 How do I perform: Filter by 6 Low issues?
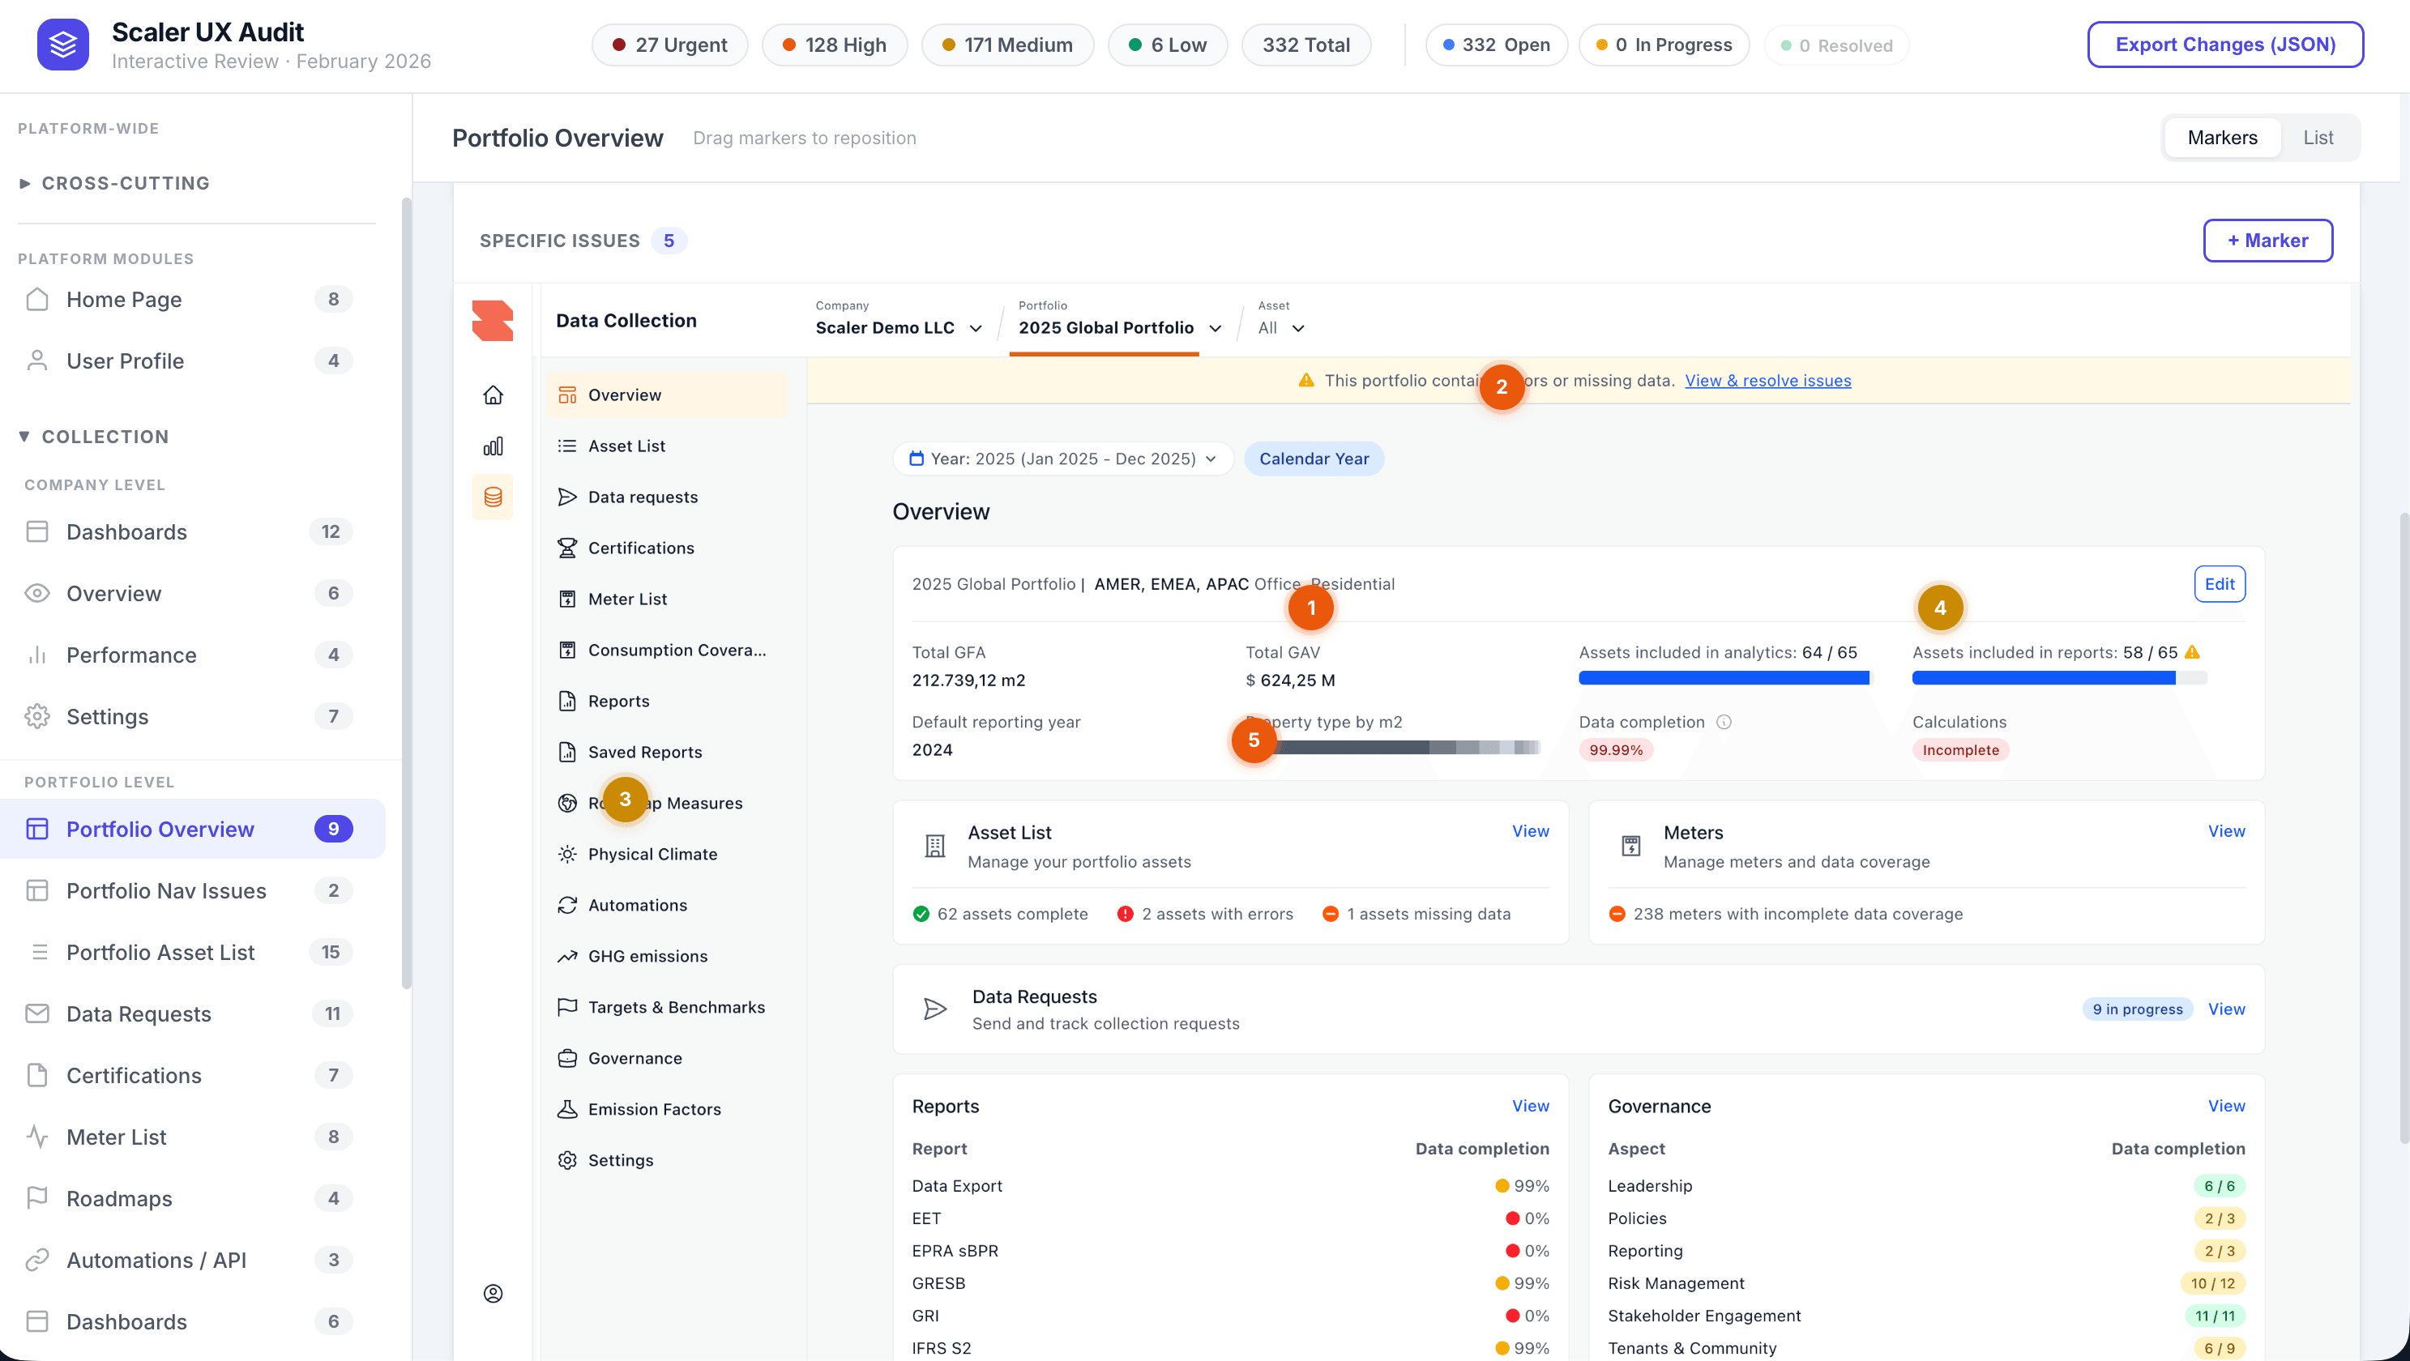pos(1168,45)
